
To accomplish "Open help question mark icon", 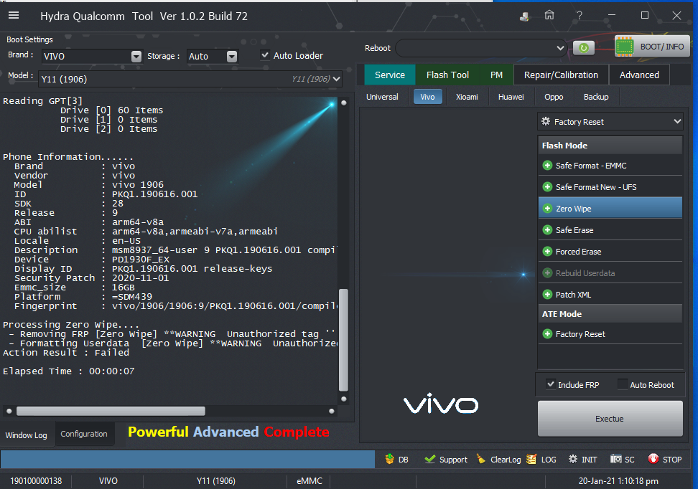I will click(579, 16).
